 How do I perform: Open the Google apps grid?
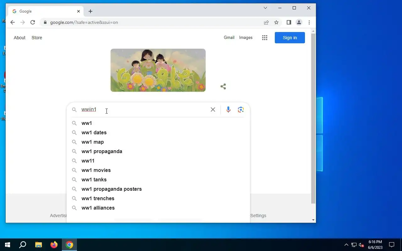265,38
